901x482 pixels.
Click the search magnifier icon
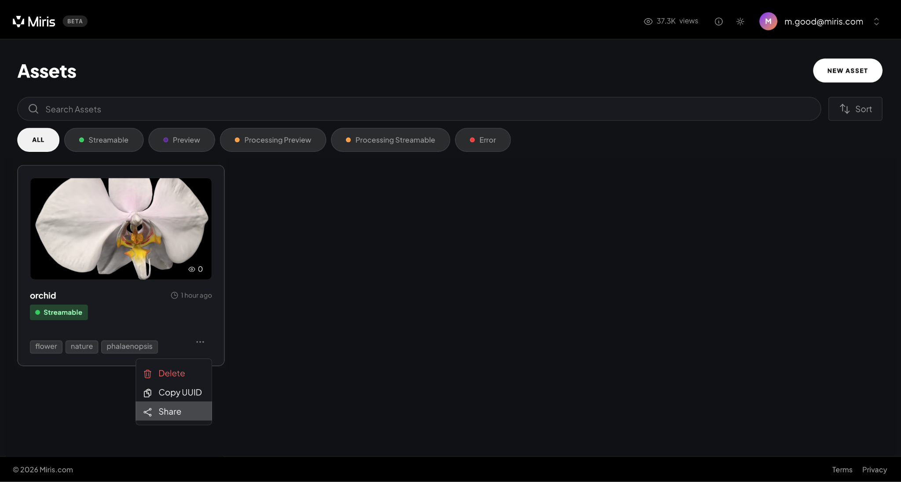[33, 109]
